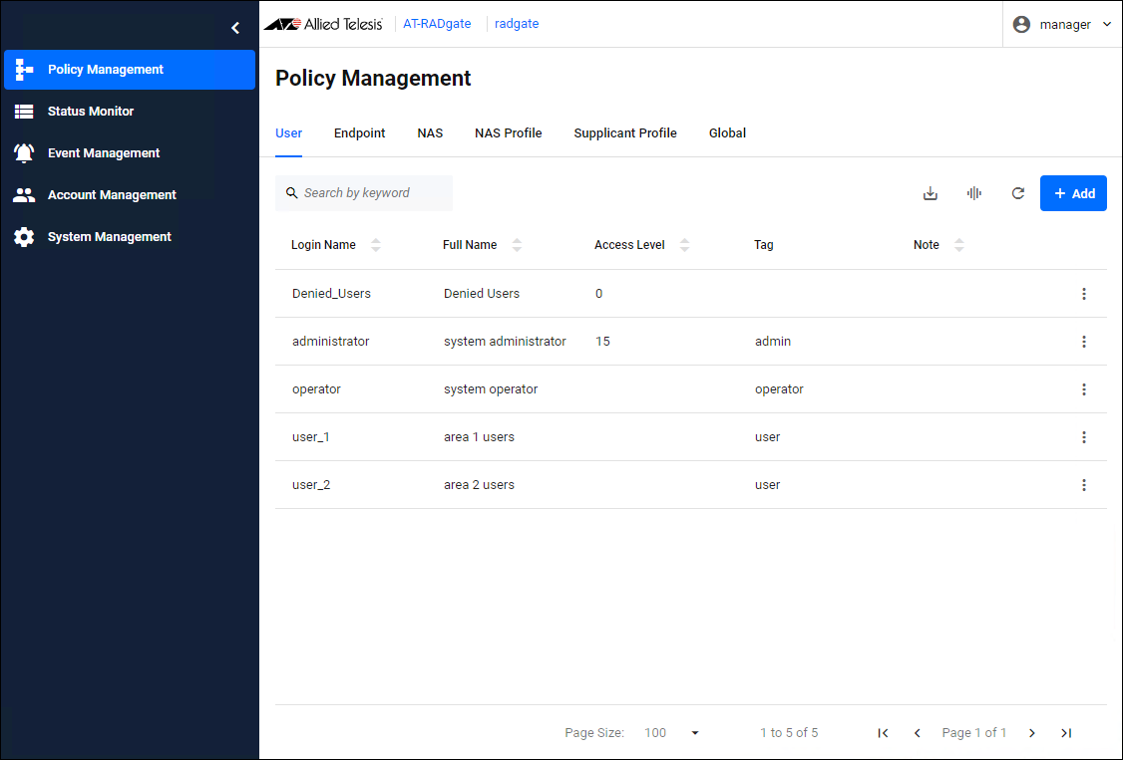Viewport: 1123px width, 760px height.
Task: Go to the last page of results
Action: 1065,733
